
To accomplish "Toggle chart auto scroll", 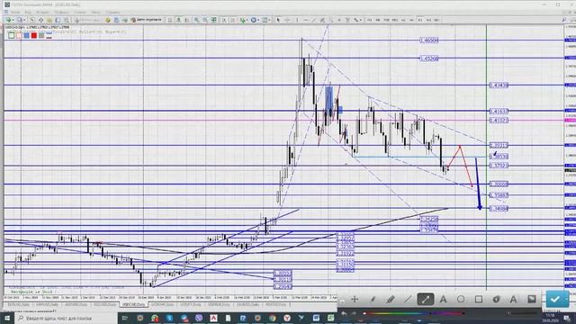I will 224,20.
